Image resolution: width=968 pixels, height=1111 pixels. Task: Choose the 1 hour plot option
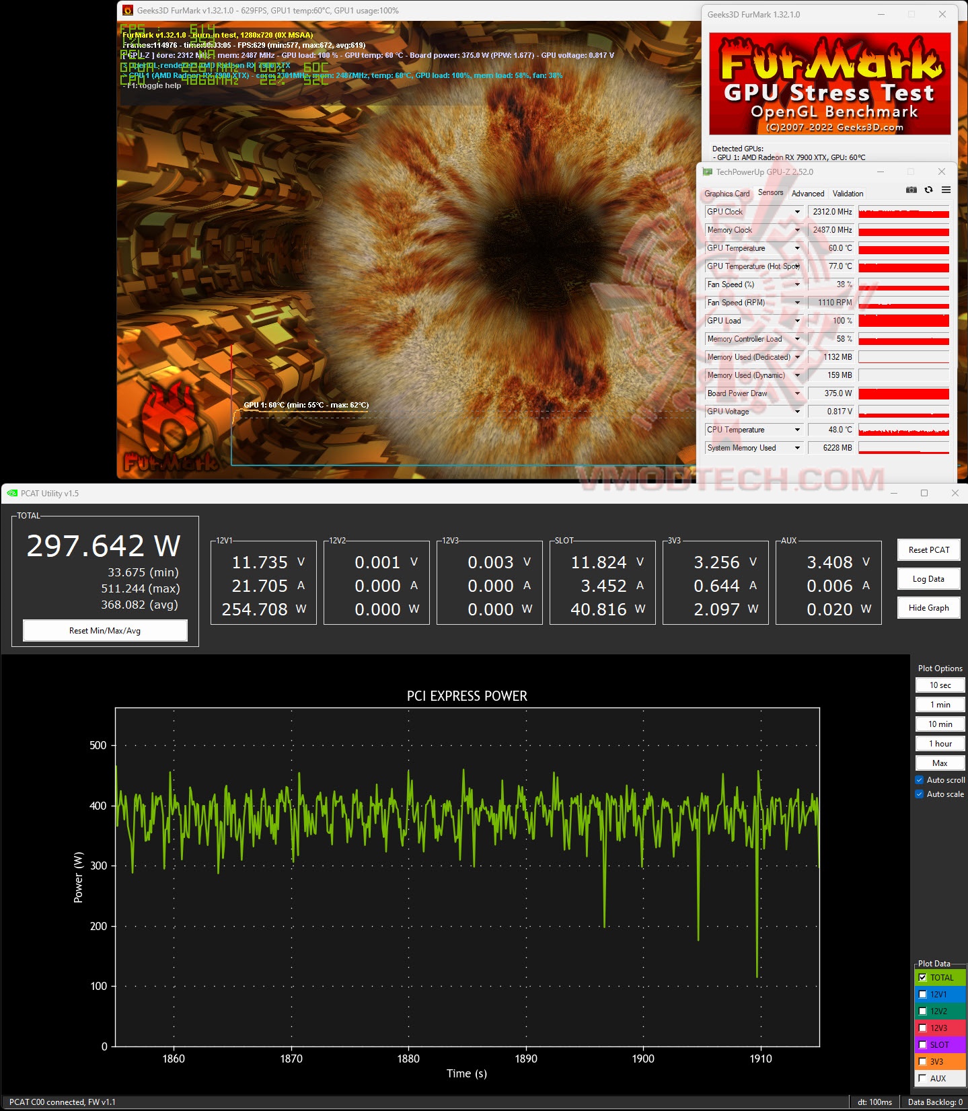[x=940, y=744]
